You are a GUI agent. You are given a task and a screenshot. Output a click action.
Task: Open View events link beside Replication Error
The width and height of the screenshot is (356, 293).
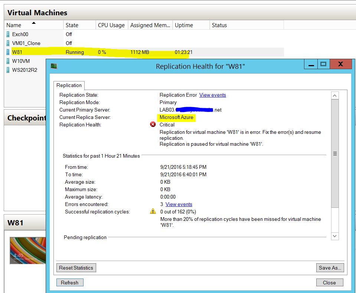[x=212, y=95]
